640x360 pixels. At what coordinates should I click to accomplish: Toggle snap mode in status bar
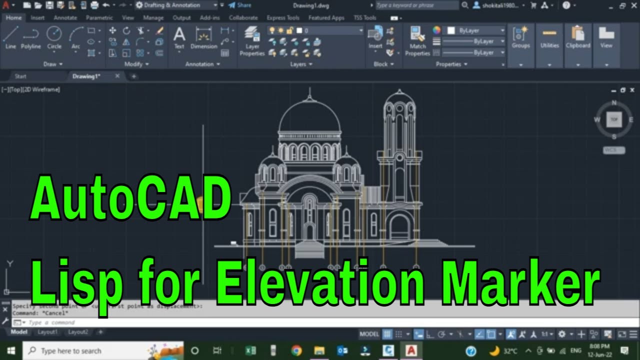point(399,334)
